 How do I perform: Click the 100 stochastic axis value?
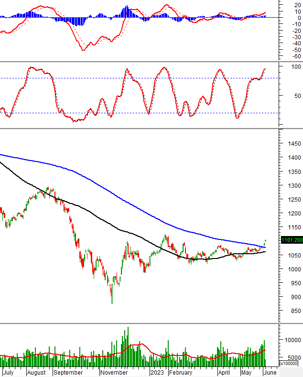pos(296,67)
